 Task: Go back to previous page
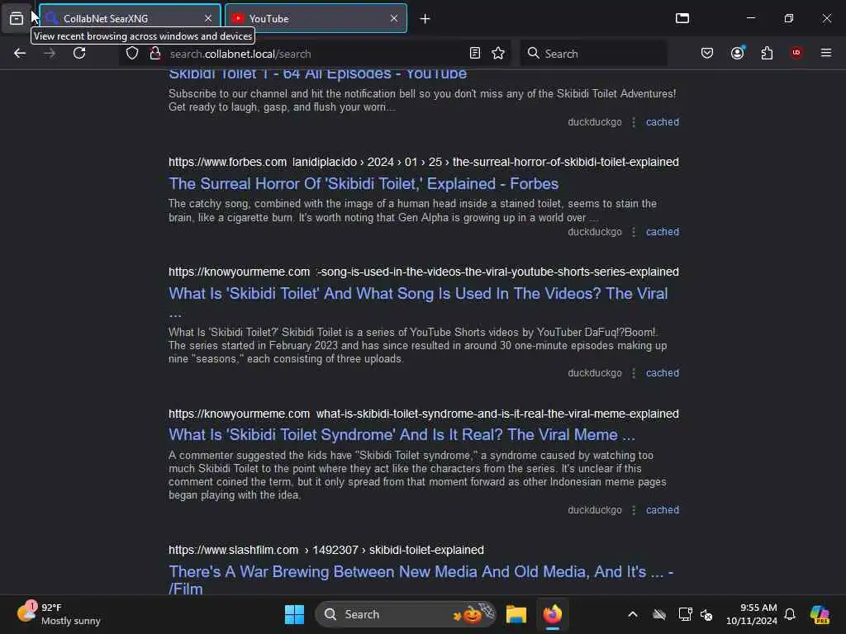coord(20,54)
